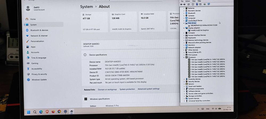Open View menu in Device Manager

(194, 1)
